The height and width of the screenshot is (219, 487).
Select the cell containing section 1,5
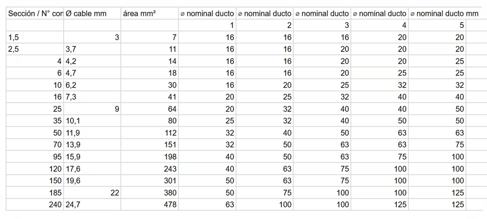point(35,37)
